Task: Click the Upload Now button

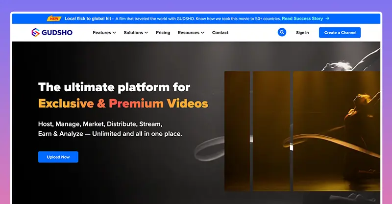Action: [x=58, y=157]
